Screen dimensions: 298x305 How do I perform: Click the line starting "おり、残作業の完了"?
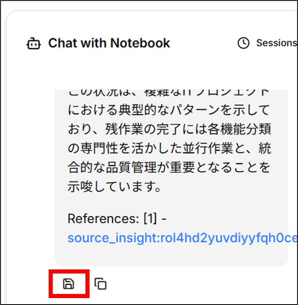169,129
